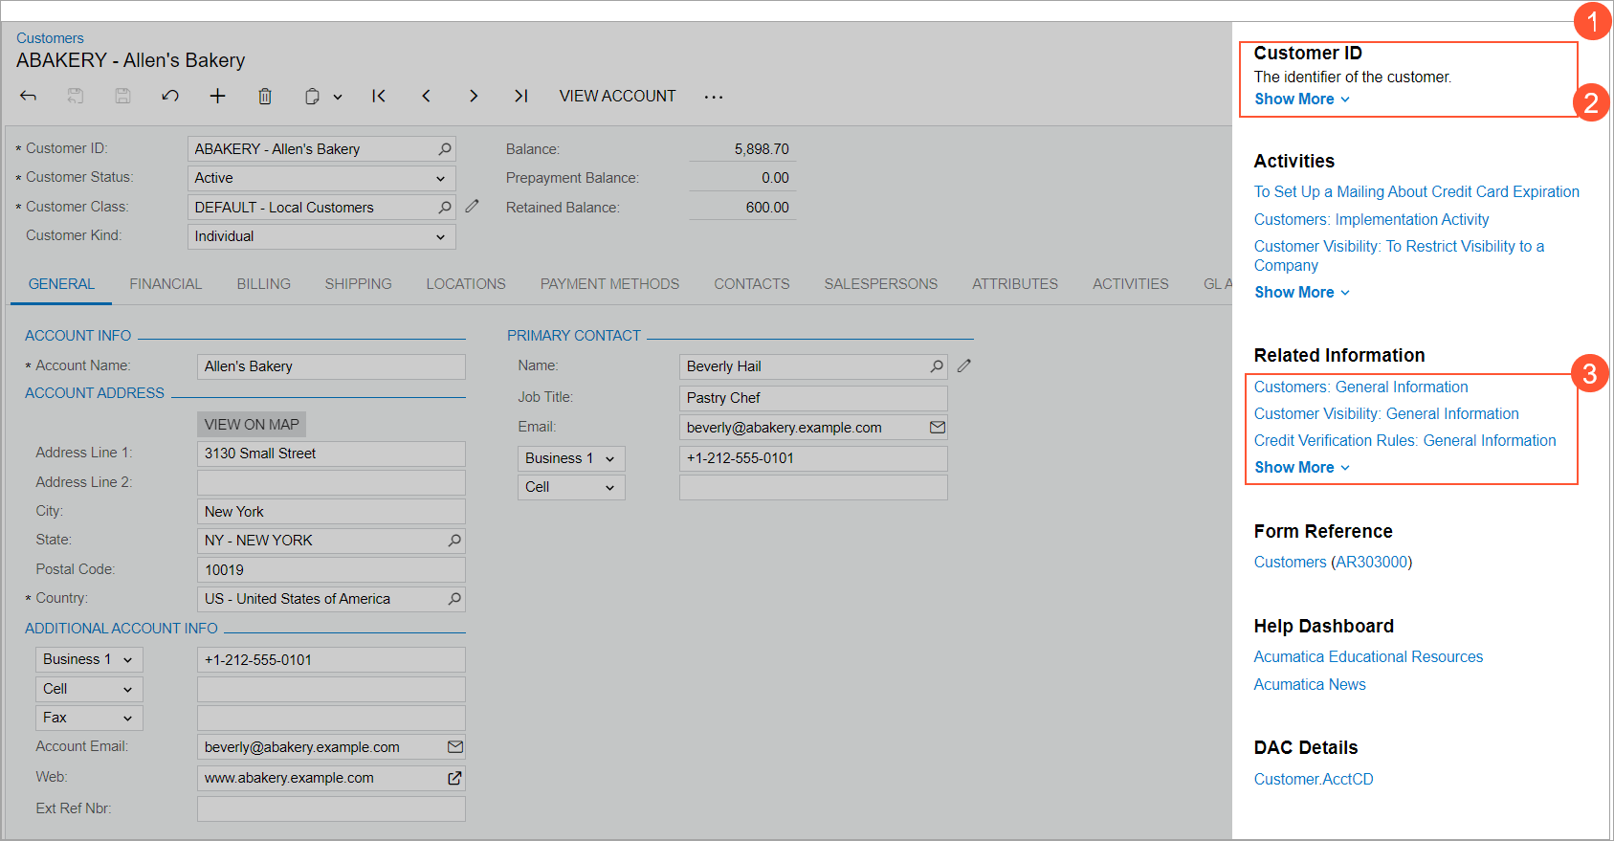Go to the first customer record
This screenshot has height=841, width=1614.
click(x=379, y=96)
